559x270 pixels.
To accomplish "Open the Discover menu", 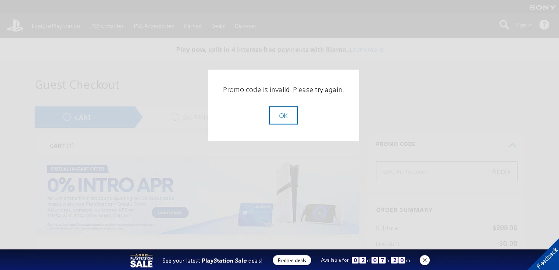I will click(x=246, y=26).
